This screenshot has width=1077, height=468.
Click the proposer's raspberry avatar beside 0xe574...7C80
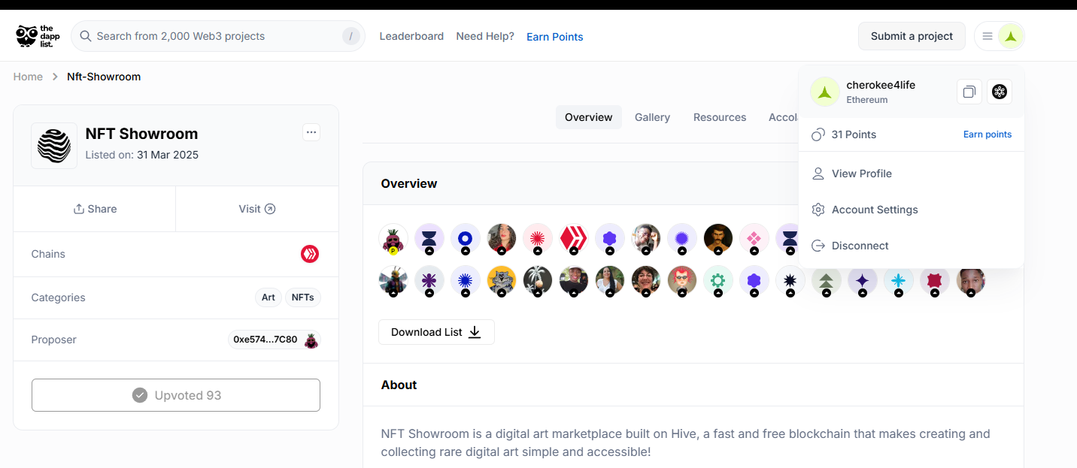(x=311, y=340)
